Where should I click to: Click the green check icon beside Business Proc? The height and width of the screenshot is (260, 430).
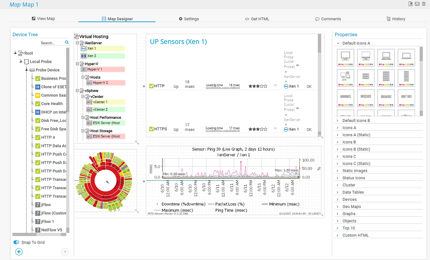coord(38,79)
